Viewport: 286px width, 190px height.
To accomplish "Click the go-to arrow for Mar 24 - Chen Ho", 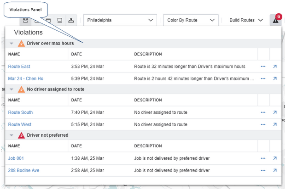I will (275, 78).
